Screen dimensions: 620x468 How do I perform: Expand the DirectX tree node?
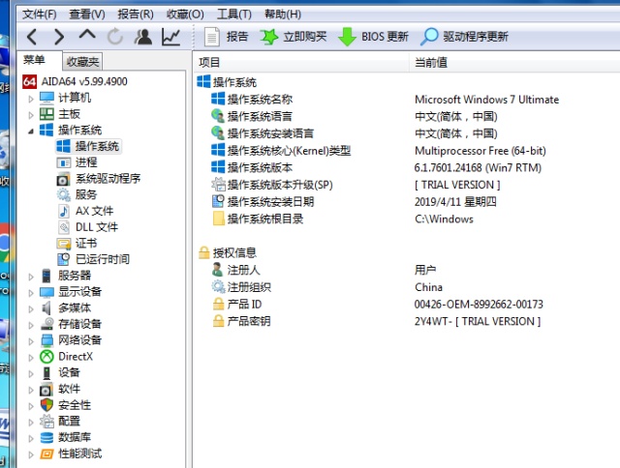point(31,358)
